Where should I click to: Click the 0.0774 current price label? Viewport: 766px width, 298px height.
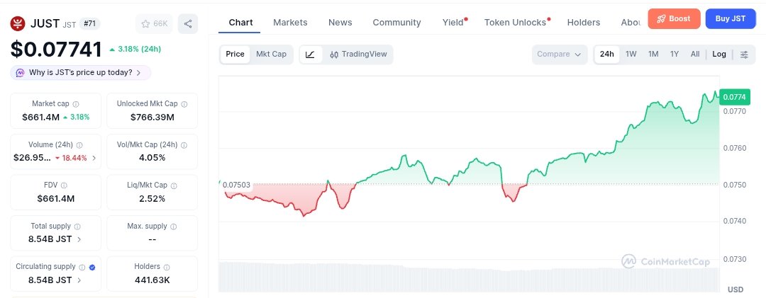734,97
